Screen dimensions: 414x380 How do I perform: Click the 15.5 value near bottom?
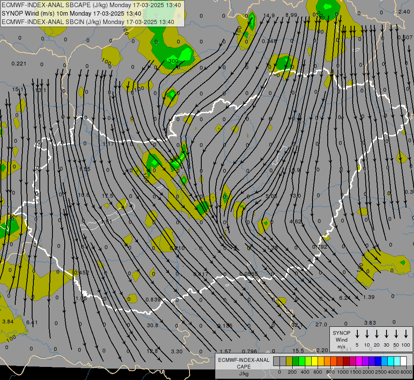(298, 351)
